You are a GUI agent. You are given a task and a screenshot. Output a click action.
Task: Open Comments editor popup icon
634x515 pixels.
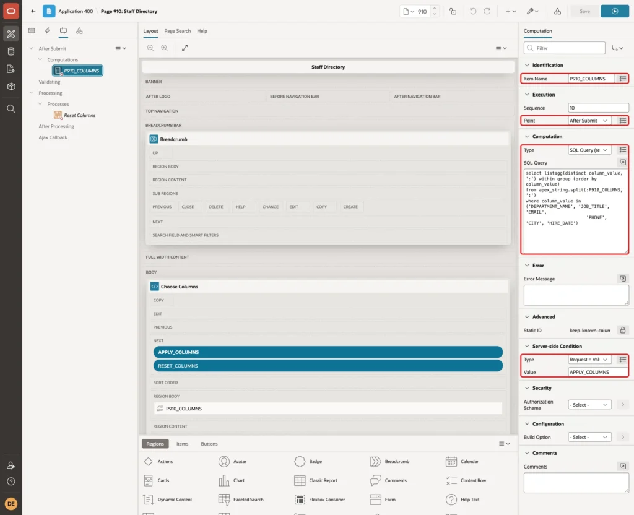point(623,467)
